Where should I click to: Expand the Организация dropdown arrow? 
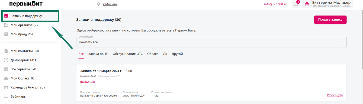[341, 42]
